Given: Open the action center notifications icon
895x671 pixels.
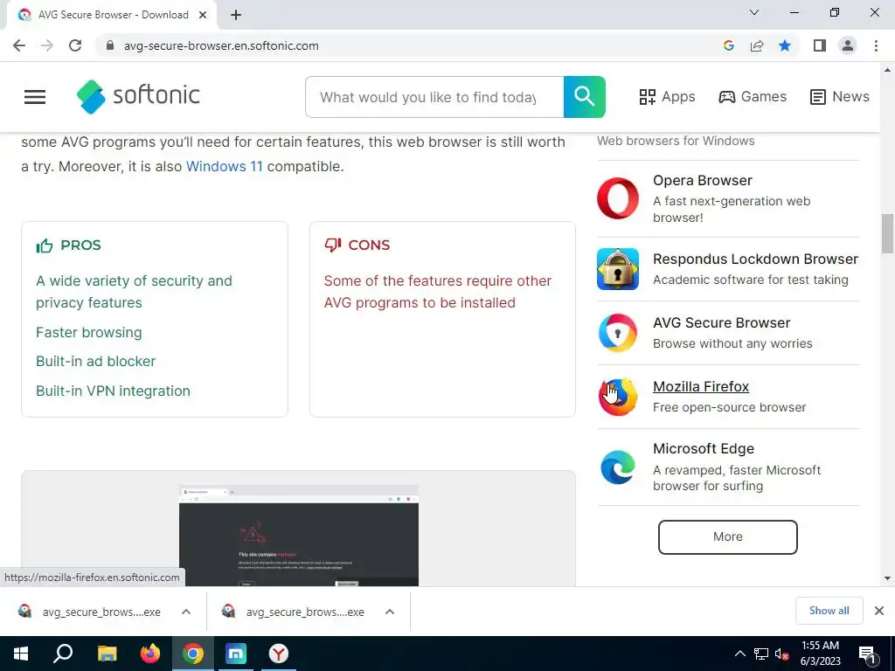Looking at the screenshot, I should point(867,654).
